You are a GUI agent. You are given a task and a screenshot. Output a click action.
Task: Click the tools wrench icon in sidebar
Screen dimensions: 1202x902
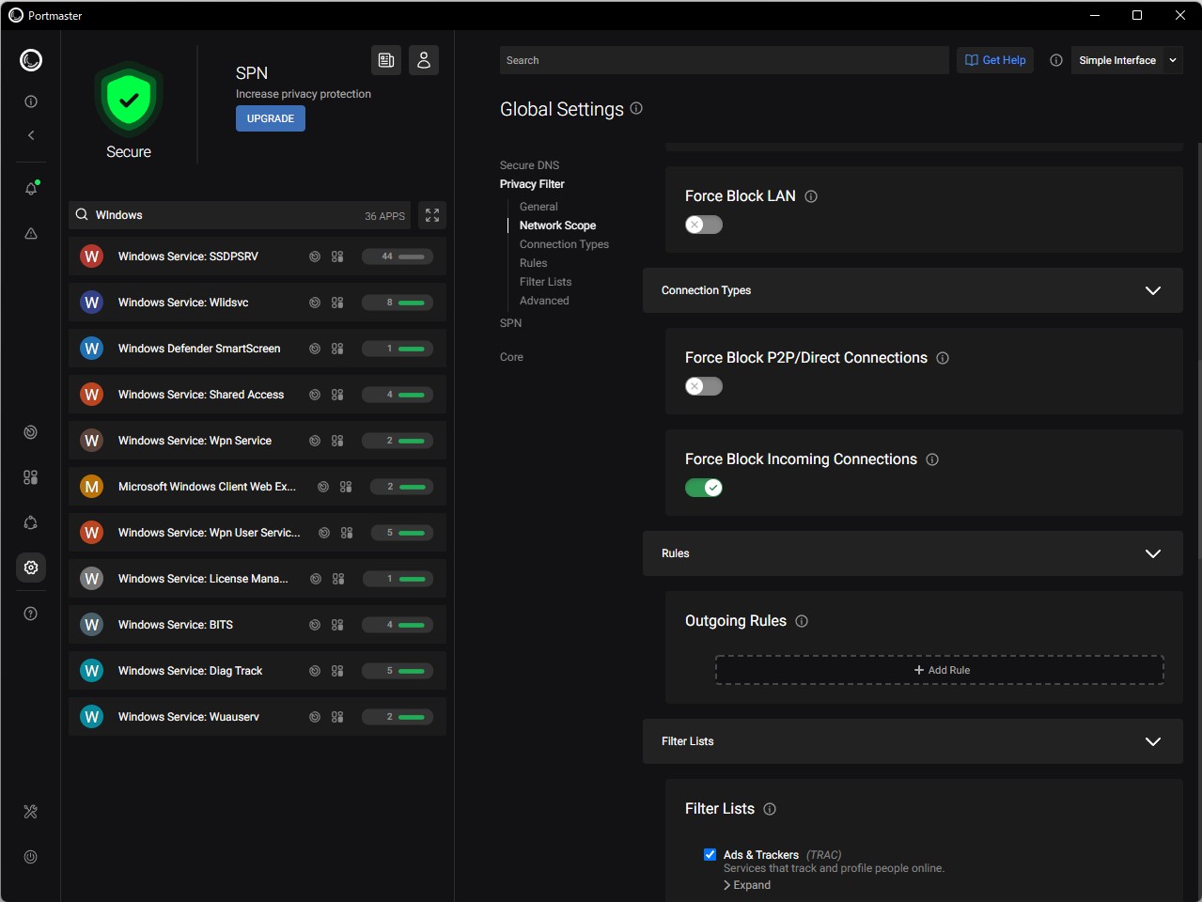[x=31, y=812]
